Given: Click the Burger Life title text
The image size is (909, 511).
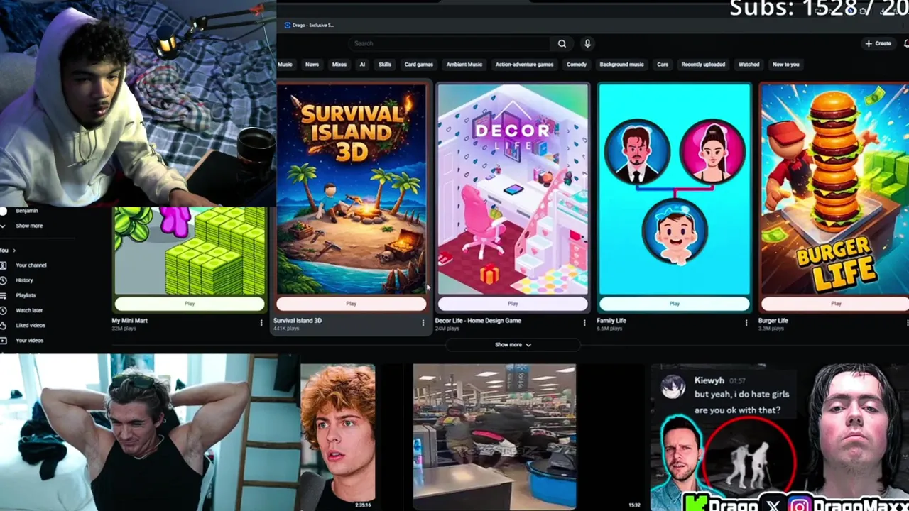Looking at the screenshot, I should tap(773, 321).
